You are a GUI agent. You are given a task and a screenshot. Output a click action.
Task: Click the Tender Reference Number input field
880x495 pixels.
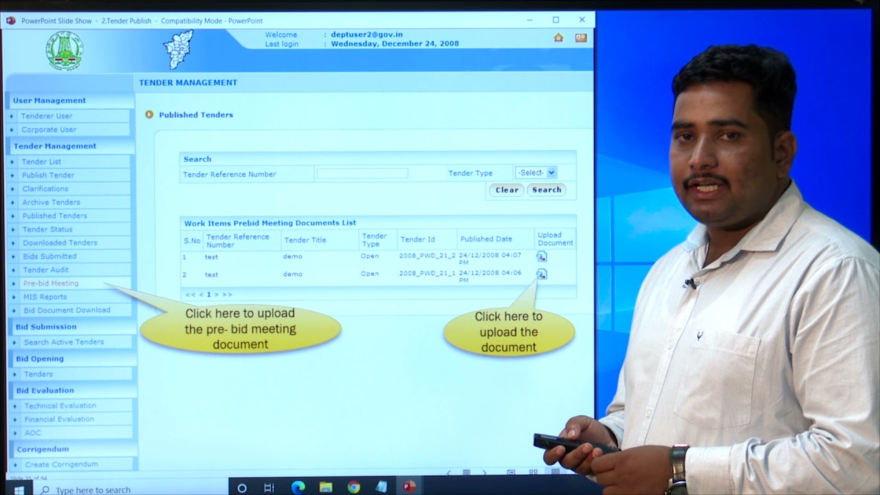tap(362, 174)
